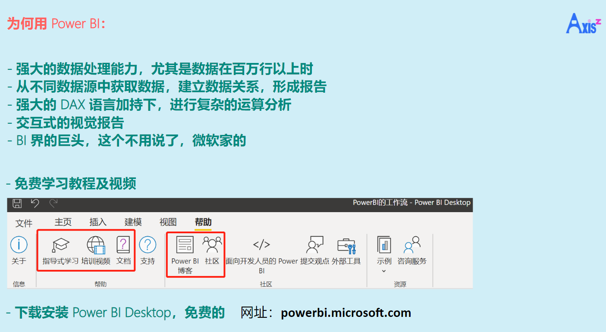Open the 文件 File menu

tap(24, 223)
